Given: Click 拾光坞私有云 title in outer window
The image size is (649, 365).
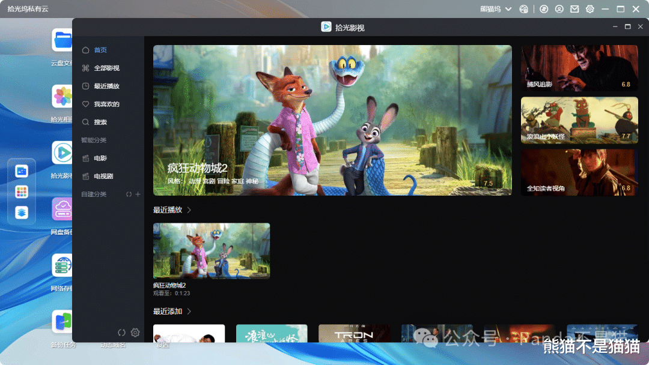Looking at the screenshot, I should pyautogui.click(x=28, y=9).
